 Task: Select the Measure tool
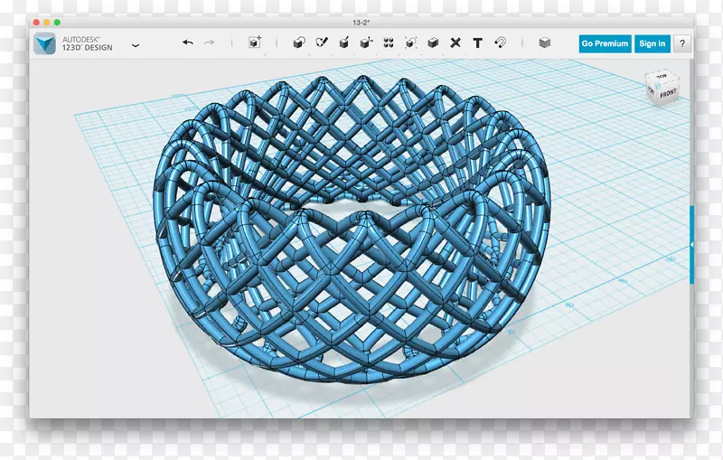coord(455,42)
